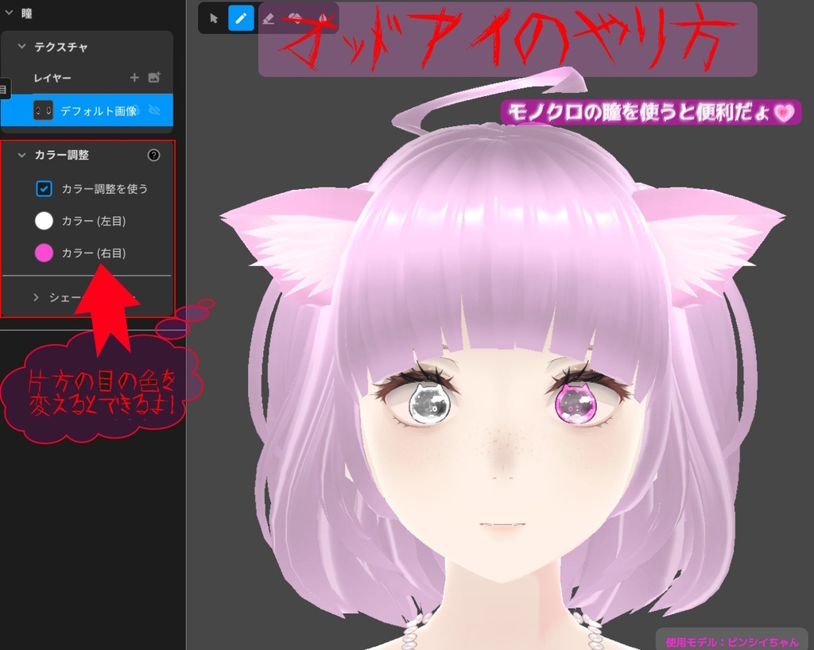Viewport: 814px width, 650px height.
Task: Toggle visibility of デフォルト画像 layer
Action: click(155, 111)
